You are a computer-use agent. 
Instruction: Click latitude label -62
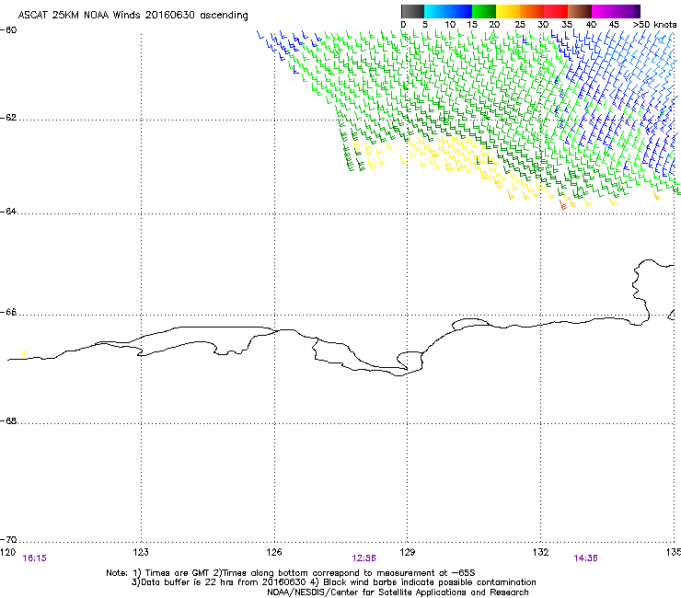(x=8, y=118)
